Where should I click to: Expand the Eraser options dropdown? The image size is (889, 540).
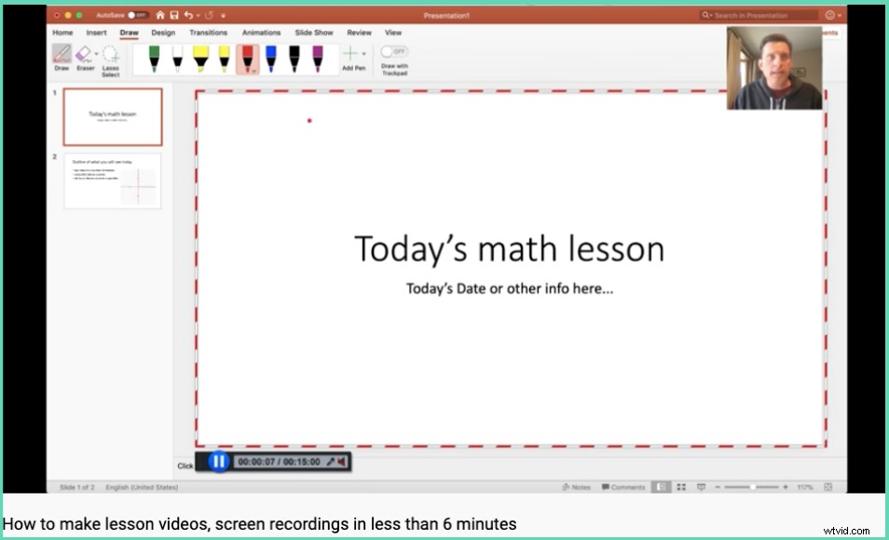pos(96,53)
